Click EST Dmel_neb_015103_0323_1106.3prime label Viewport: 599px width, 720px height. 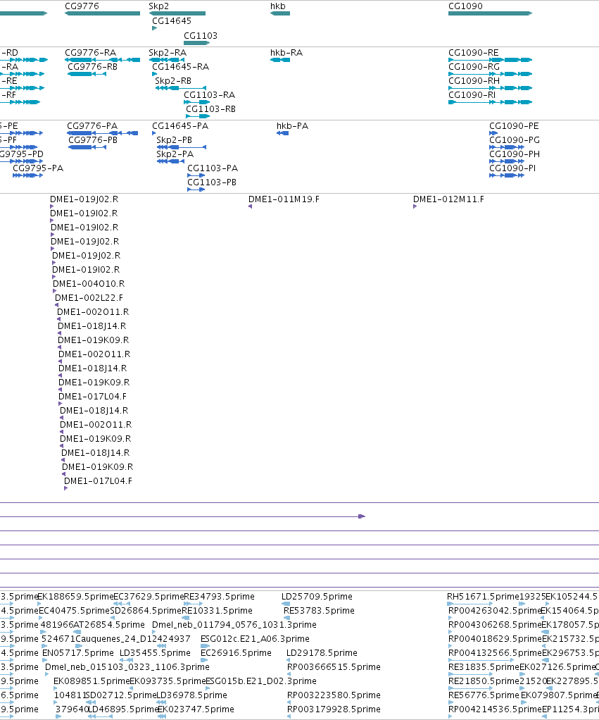click(127, 666)
